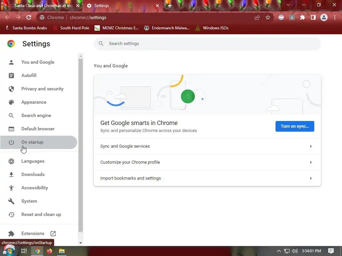Open the profile avatar menu
The height and width of the screenshot is (256, 342).
click(324, 17)
